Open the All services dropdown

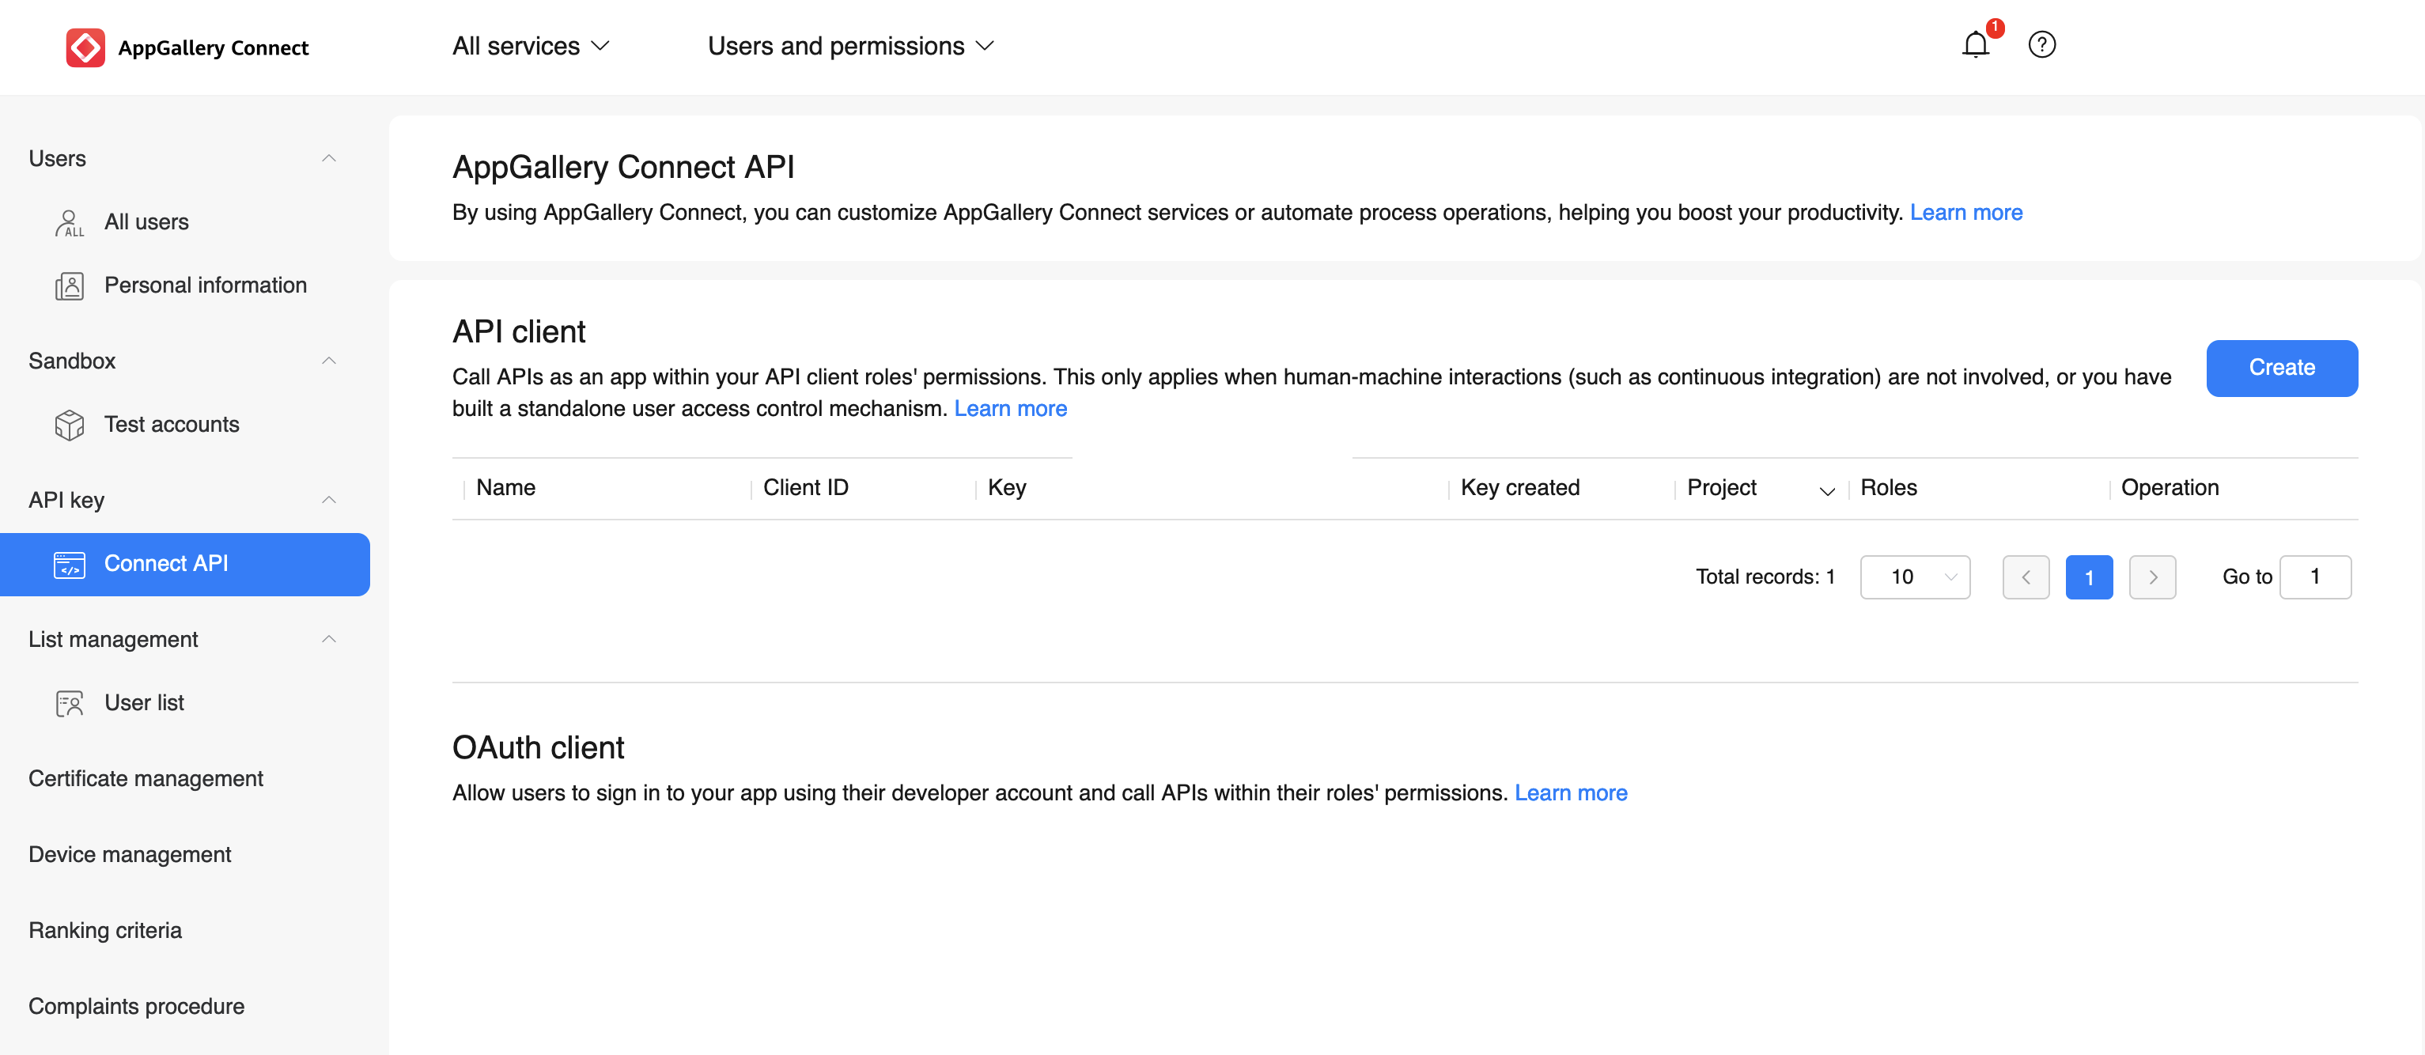(x=531, y=46)
